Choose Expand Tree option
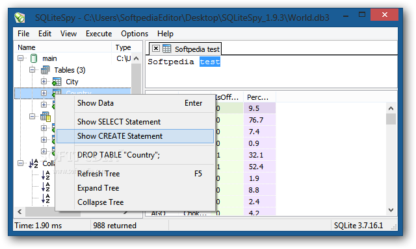The width and height of the screenshot is (416, 249). tap(135, 188)
